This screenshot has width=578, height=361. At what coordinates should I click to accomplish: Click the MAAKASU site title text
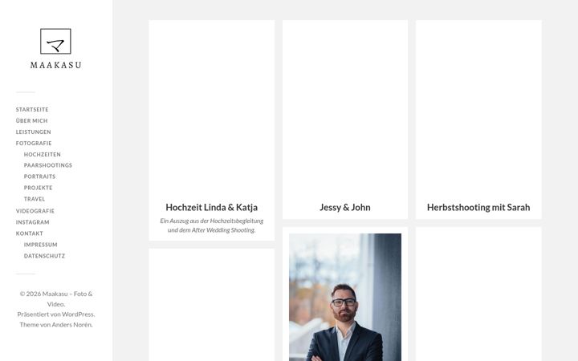point(55,65)
